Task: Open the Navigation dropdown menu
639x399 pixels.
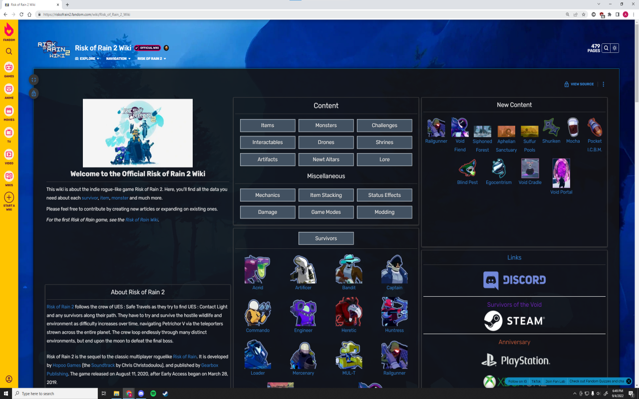Action: tap(118, 59)
